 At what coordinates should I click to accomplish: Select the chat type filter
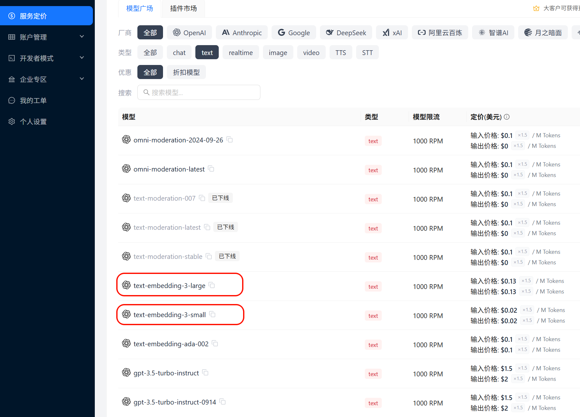click(179, 52)
